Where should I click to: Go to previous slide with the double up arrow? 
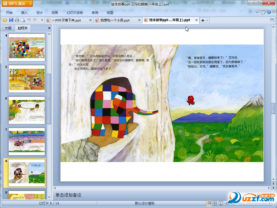point(273,184)
